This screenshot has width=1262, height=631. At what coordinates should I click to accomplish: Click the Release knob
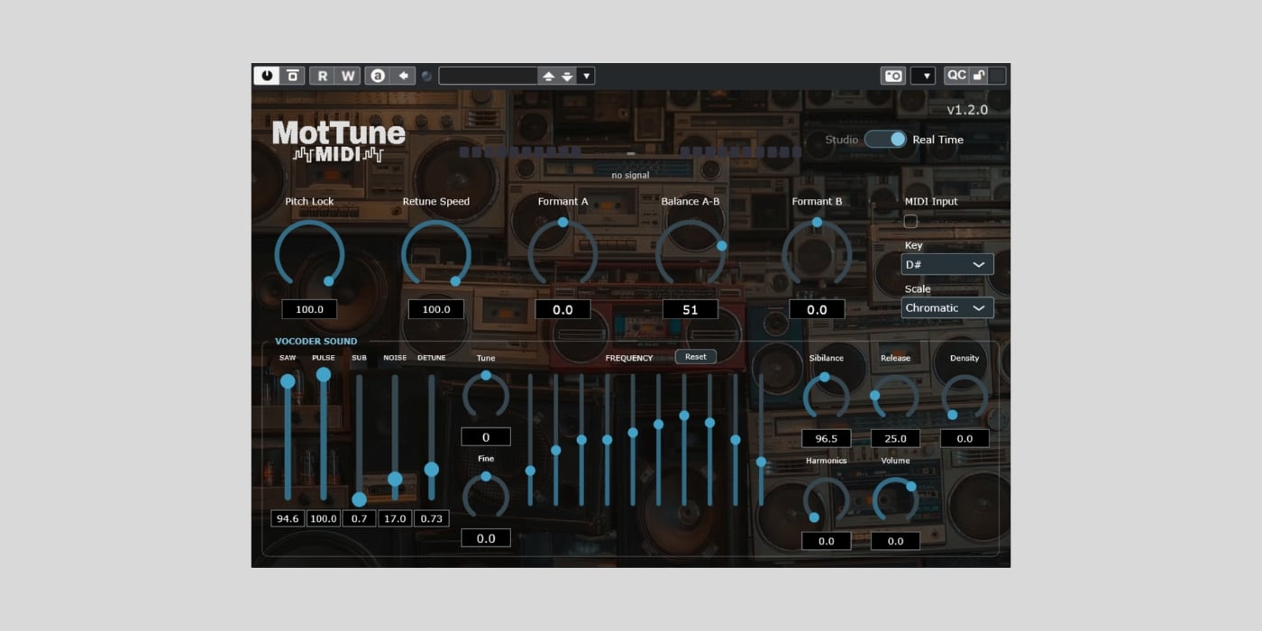pos(895,397)
